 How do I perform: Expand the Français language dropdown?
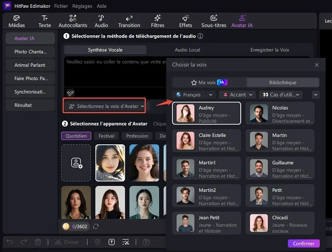click(x=194, y=95)
